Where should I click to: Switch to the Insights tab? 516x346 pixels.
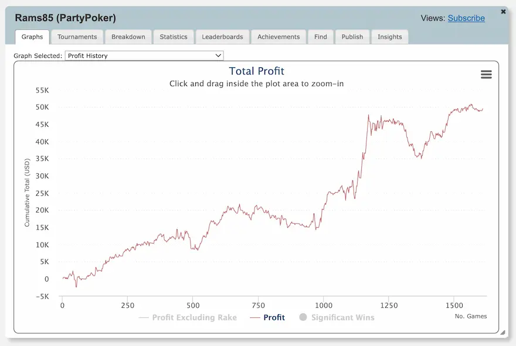coord(389,37)
